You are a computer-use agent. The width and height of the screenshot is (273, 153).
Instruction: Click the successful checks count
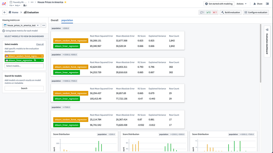click(208, 12)
